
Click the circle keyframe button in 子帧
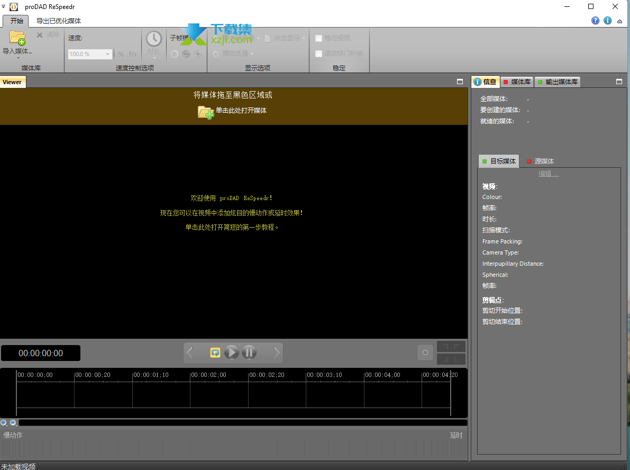[x=175, y=54]
